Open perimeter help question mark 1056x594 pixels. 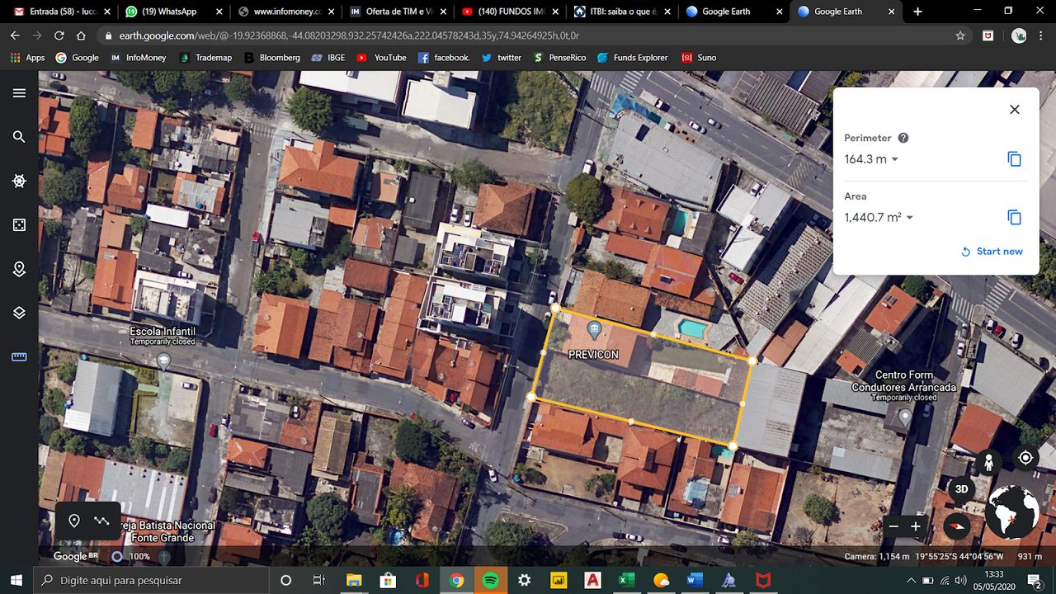coord(903,138)
